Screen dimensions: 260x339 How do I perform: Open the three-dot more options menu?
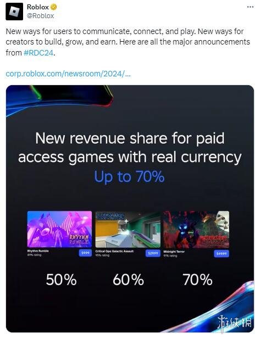250,7
